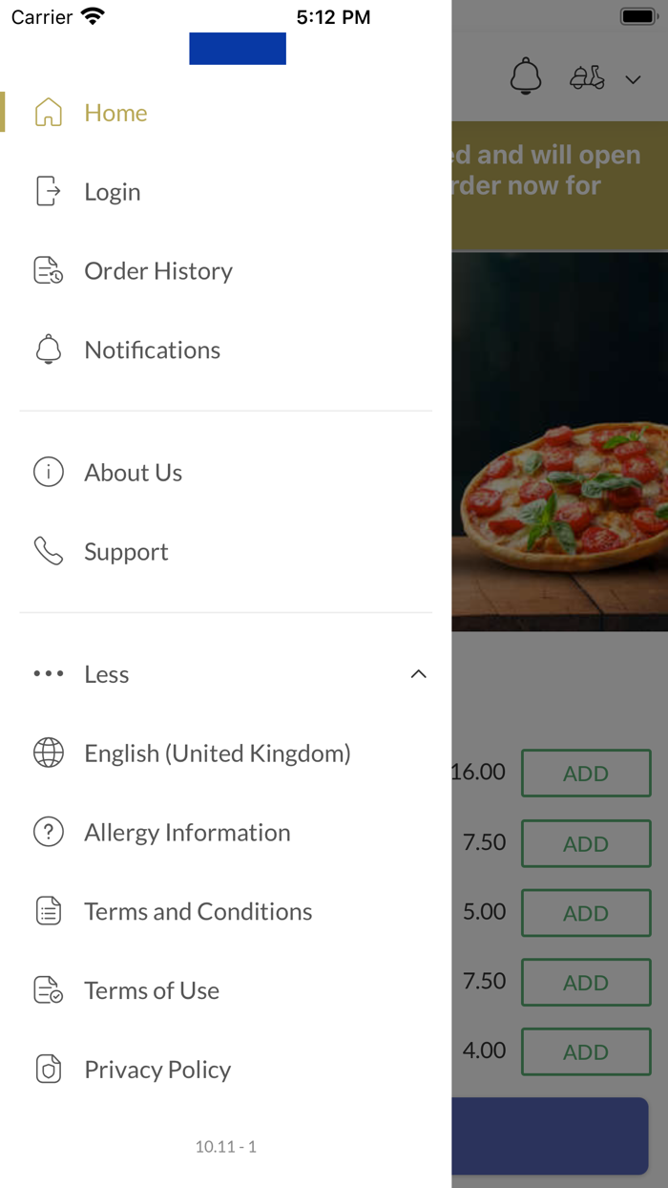The image size is (668, 1188).
Task: Select the delivery scooter icon at top right
Action: point(586,76)
